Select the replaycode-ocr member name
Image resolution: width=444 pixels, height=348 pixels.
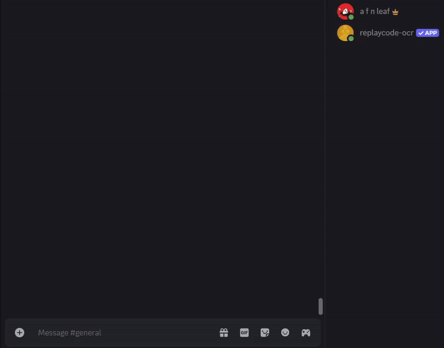(386, 33)
